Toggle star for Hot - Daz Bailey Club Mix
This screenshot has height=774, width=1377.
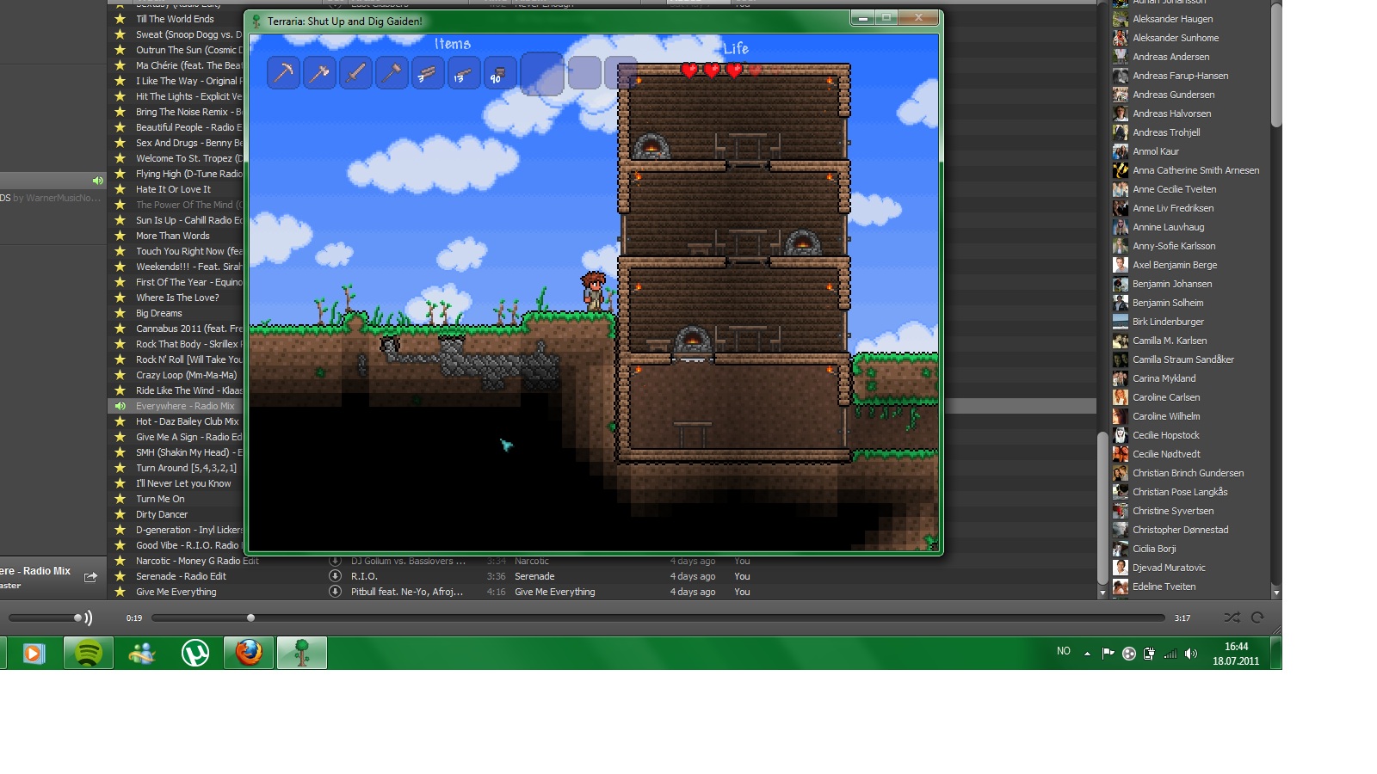pyautogui.click(x=120, y=421)
